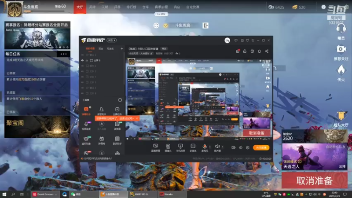Select the 无间模式 天选之人 mode card
The width and height of the screenshot is (352, 198).
click(315, 157)
